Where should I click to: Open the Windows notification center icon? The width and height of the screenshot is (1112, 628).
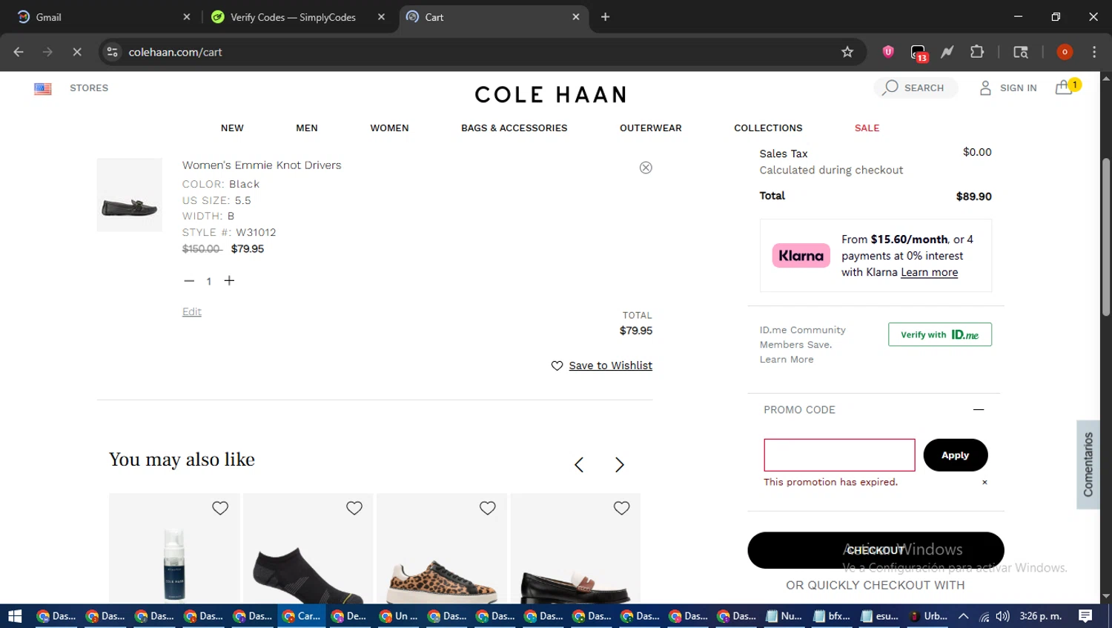point(1085,616)
